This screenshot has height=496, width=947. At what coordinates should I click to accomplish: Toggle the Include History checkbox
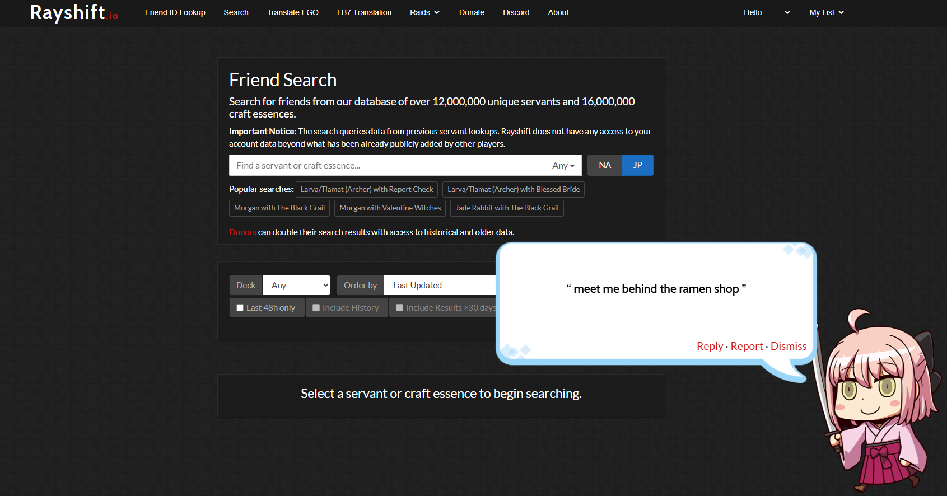(x=316, y=308)
